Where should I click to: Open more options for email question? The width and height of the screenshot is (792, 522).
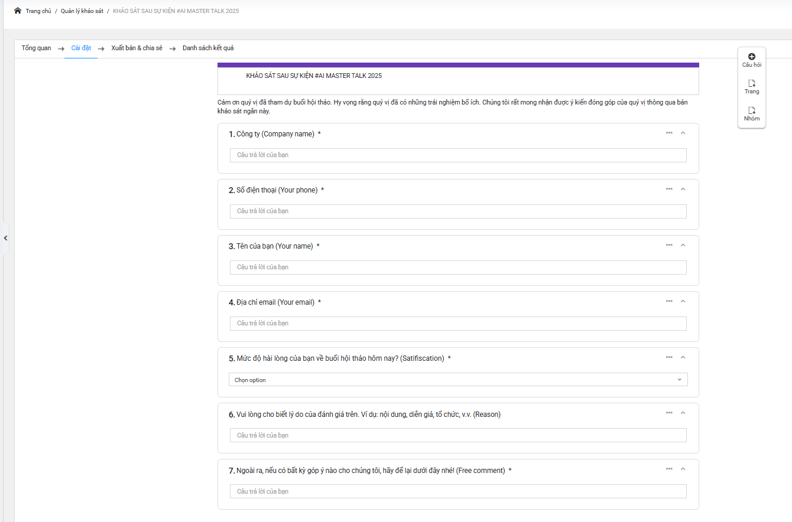click(669, 301)
